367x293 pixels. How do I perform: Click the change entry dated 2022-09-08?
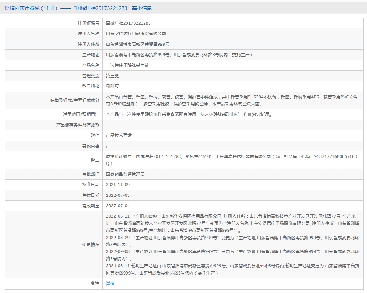pyautogui.click(x=232, y=255)
